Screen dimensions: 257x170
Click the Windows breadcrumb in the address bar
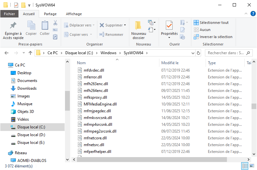pyautogui.click(x=108, y=53)
